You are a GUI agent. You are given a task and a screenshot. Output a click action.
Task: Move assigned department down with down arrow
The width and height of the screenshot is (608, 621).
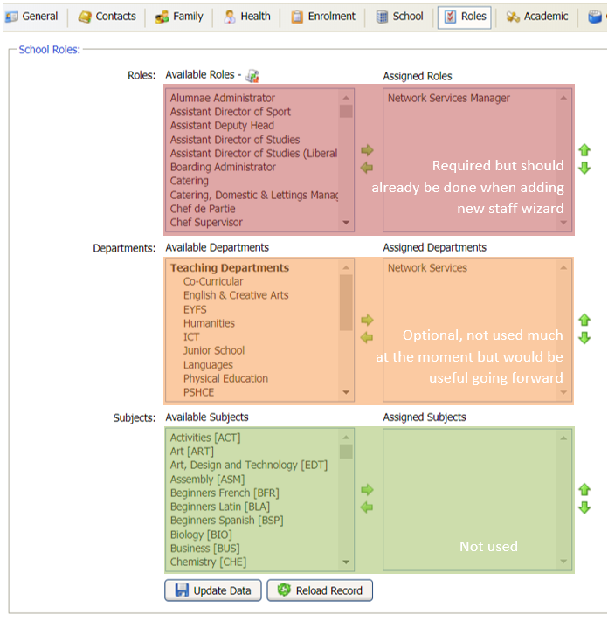584,338
